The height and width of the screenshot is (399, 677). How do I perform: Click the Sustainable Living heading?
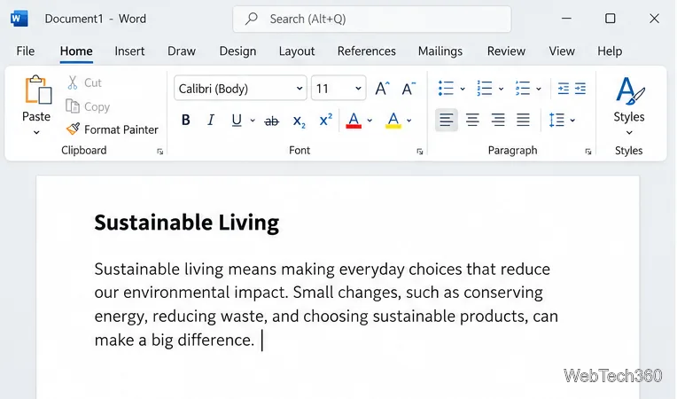click(x=187, y=223)
